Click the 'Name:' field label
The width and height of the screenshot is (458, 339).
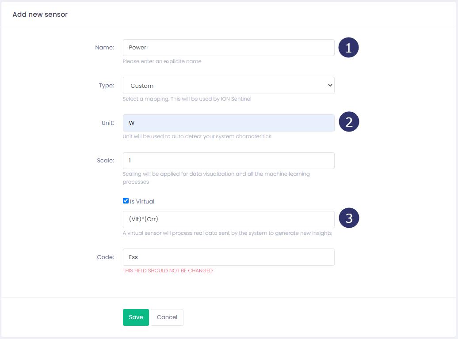click(104, 48)
